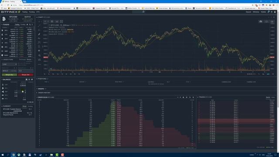Tick the upper checkbox beside the Limit dropdown

click(x=18, y=63)
